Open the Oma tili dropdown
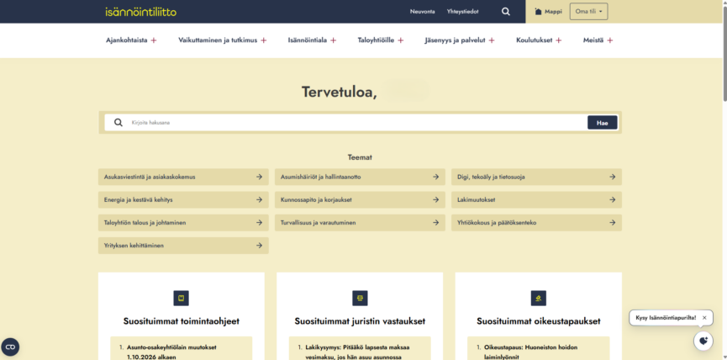This screenshot has width=727, height=360. tap(589, 12)
